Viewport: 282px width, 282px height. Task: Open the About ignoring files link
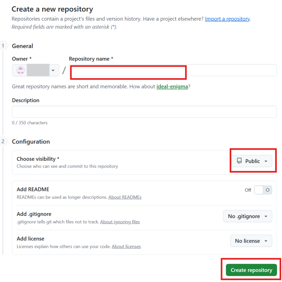(x=120, y=222)
